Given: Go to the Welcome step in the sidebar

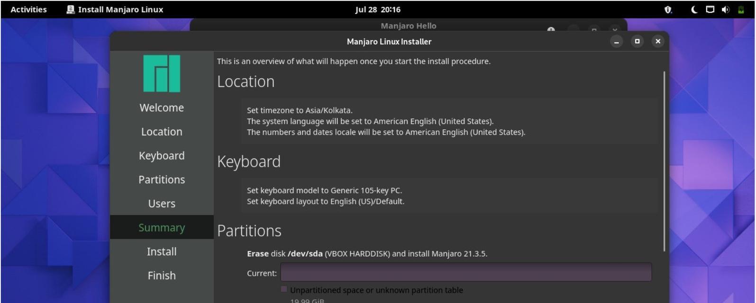Looking at the screenshot, I should (x=162, y=107).
